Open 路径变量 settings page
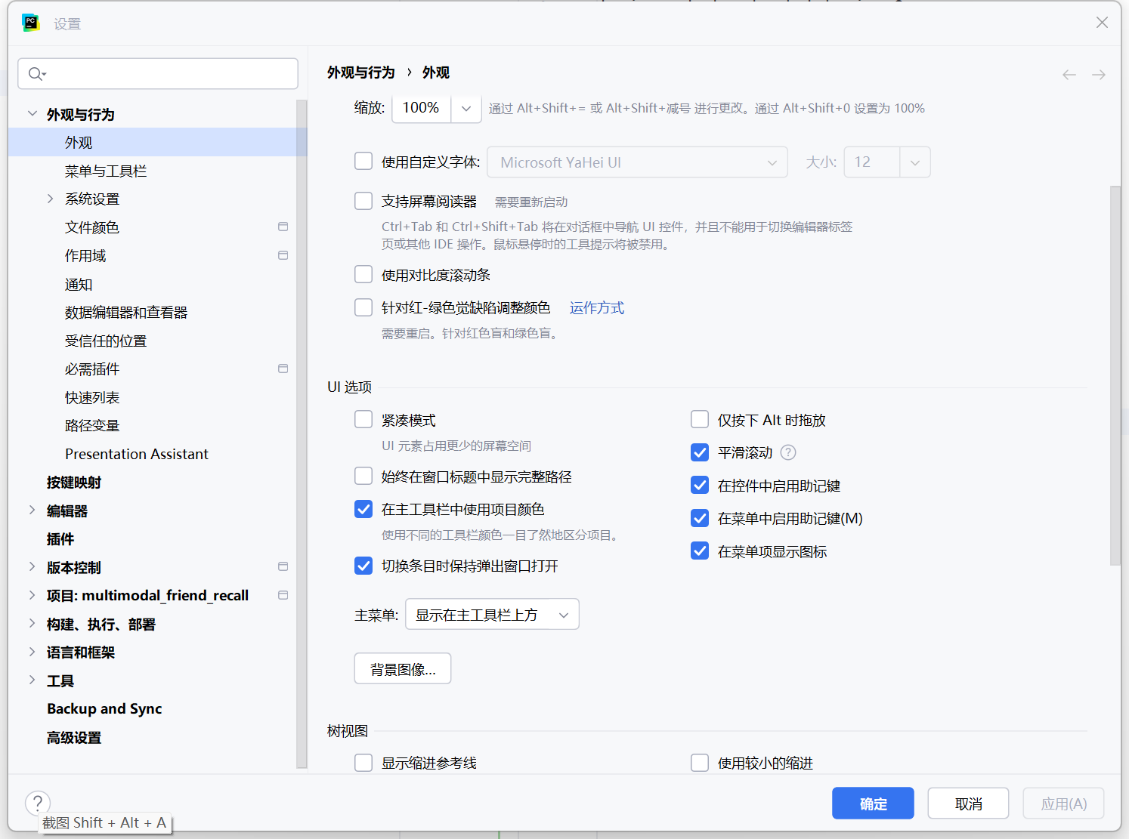This screenshot has height=839, width=1129. pos(92,425)
